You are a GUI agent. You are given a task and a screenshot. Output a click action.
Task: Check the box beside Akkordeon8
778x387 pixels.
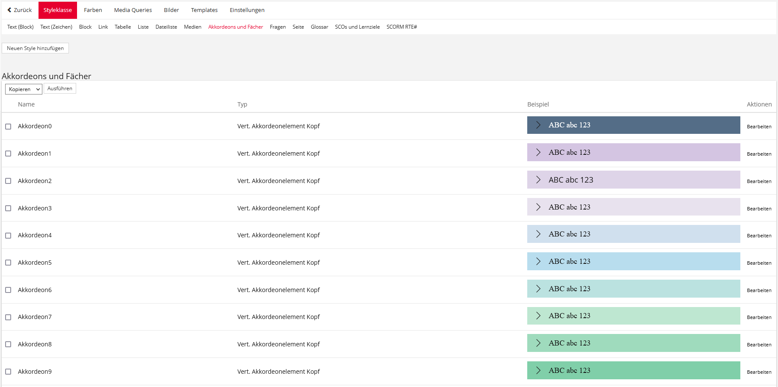(x=8, y=344)
